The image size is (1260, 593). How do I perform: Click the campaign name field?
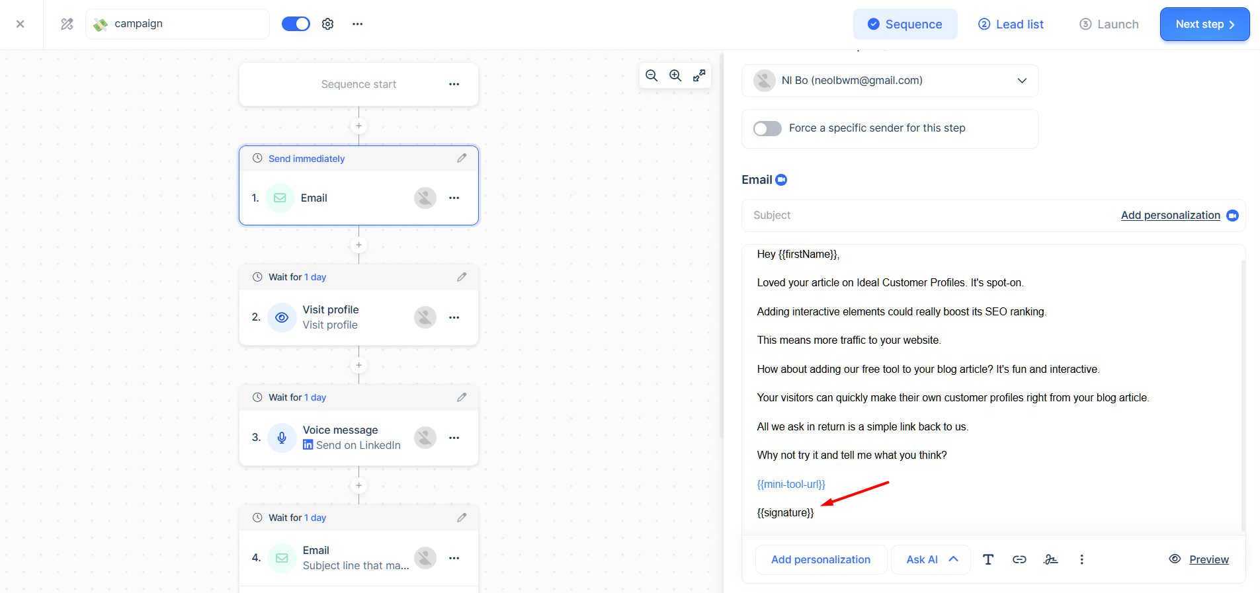[177, 24]
